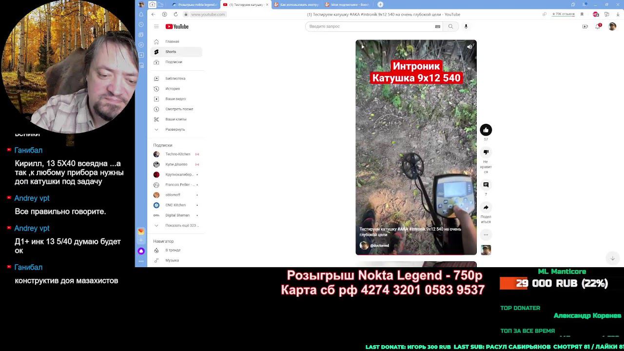Click the YouTube search magnifier button
The width and height of the screenshot is (624, 351).
pyautogui.click(x=450, y=26)
